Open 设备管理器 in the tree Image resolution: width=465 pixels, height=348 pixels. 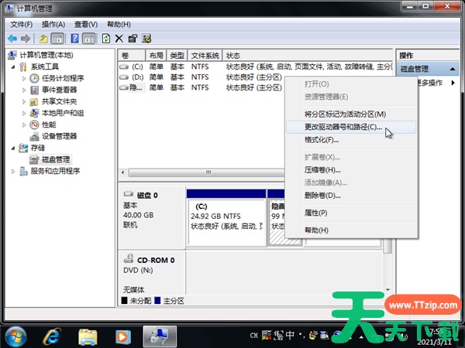[64, 136]
